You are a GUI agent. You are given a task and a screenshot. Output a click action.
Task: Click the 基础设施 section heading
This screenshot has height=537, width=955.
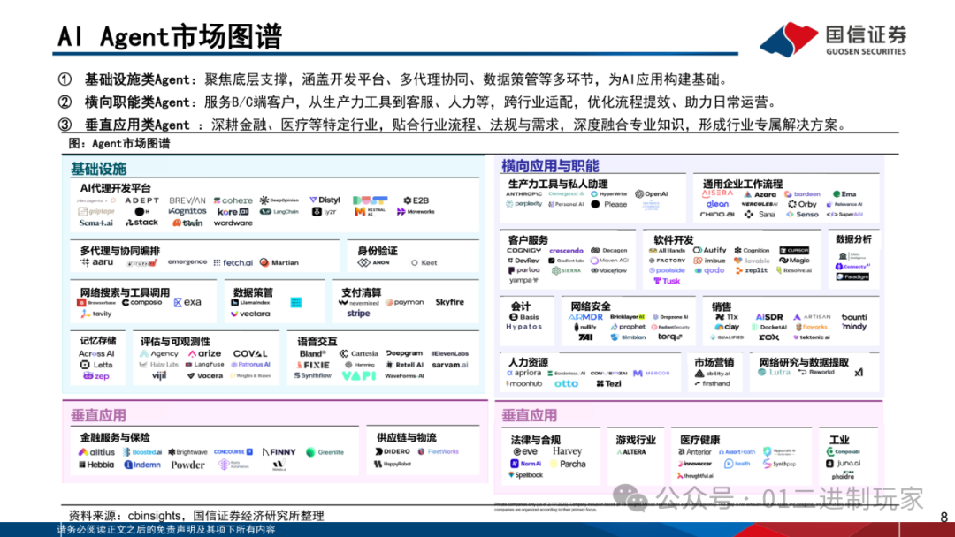98,169
